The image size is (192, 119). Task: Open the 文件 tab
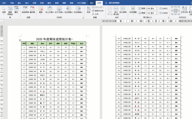click(x=4, y=3)
